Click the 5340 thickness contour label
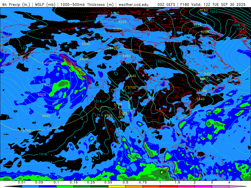The image size is (251, 188). pos(86,44)
